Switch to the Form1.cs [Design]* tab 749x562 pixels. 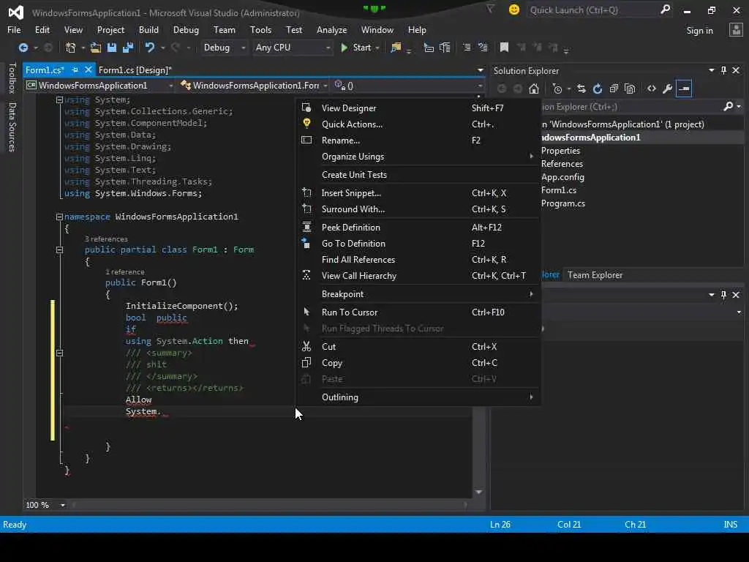(135, 70)
